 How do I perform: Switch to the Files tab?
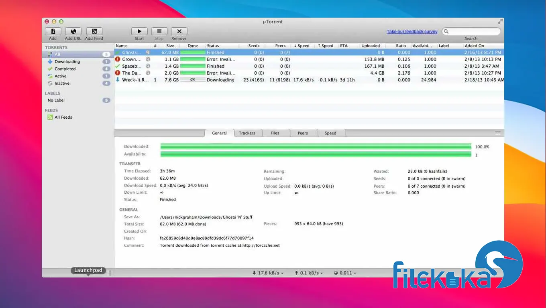[275, 133]
